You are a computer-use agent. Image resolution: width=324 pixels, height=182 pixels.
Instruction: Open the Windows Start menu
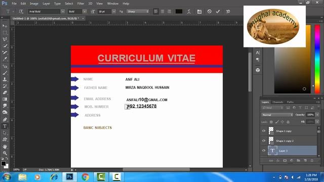(x=7, y=177)
